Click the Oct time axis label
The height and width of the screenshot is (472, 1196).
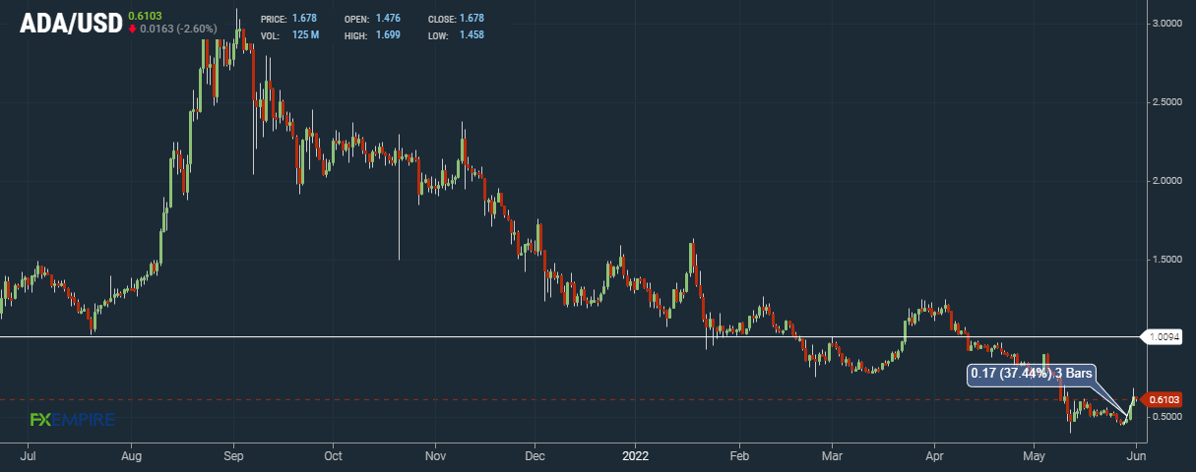[x=333, y=456]
